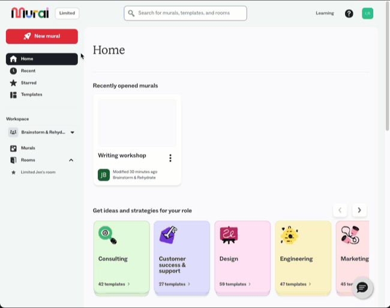This screenshot has width=390, height=308.
Task: Focus the murals search field
Action: 185,13
